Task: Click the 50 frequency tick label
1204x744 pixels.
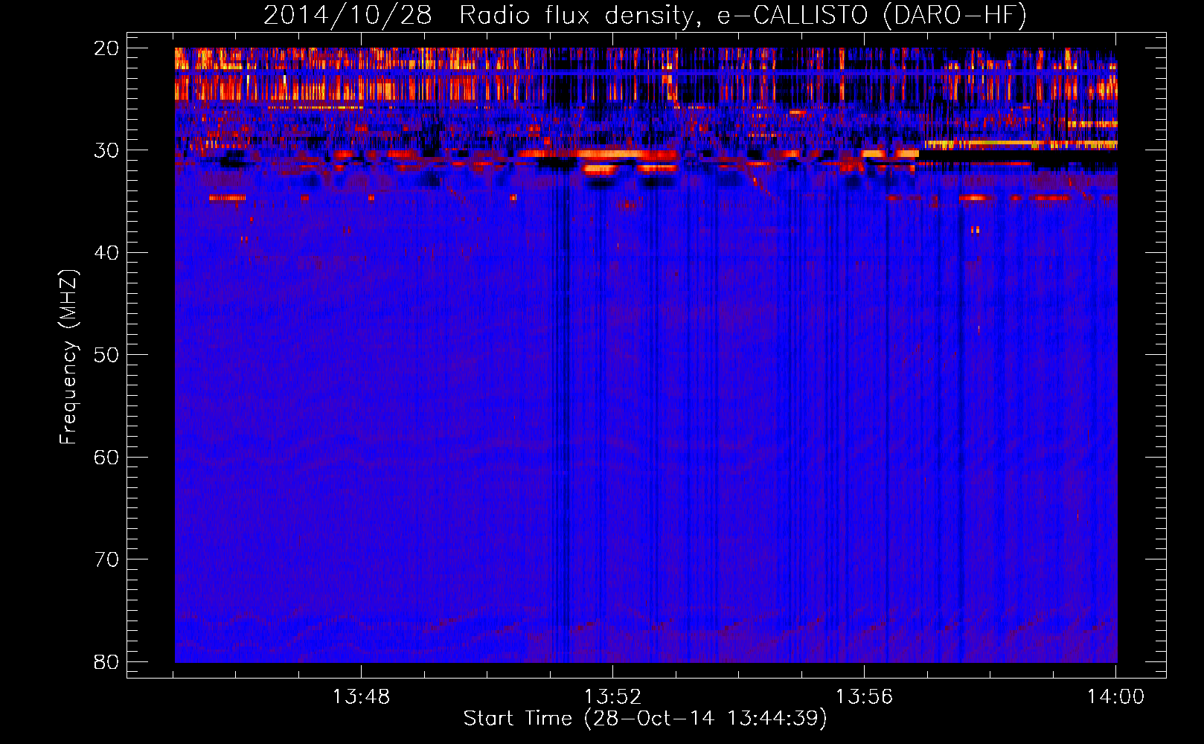Action: 106,355
